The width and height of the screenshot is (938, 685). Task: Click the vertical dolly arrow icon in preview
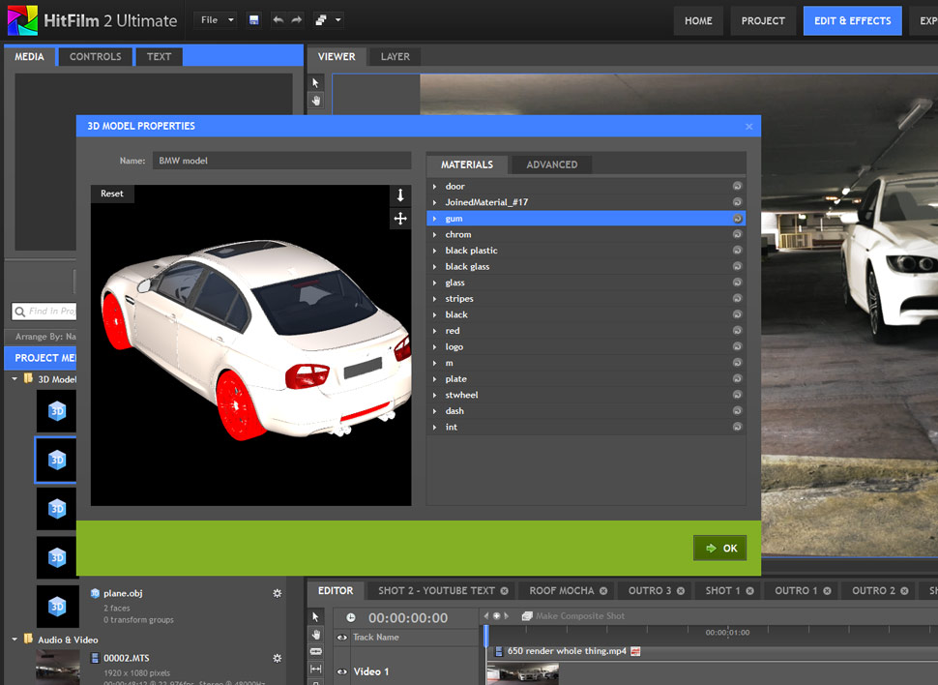pos(400,194)
